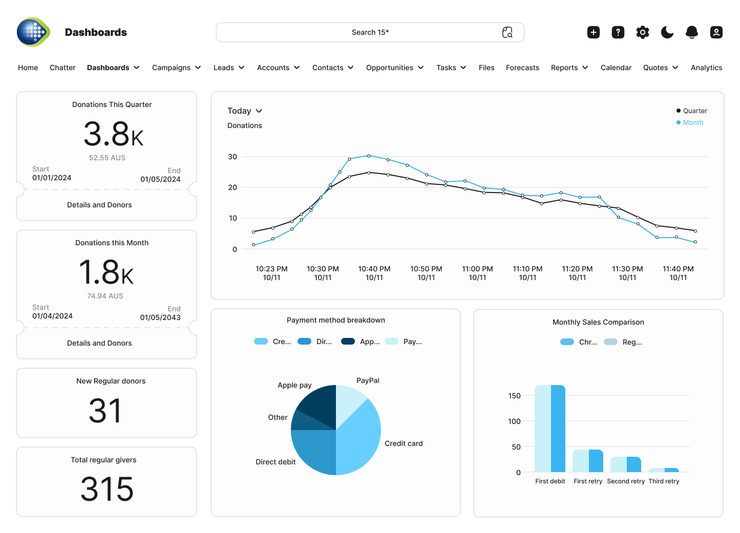
Task: Expand the Accounts dropdown chevron
Action: click(x=297, y=68)
